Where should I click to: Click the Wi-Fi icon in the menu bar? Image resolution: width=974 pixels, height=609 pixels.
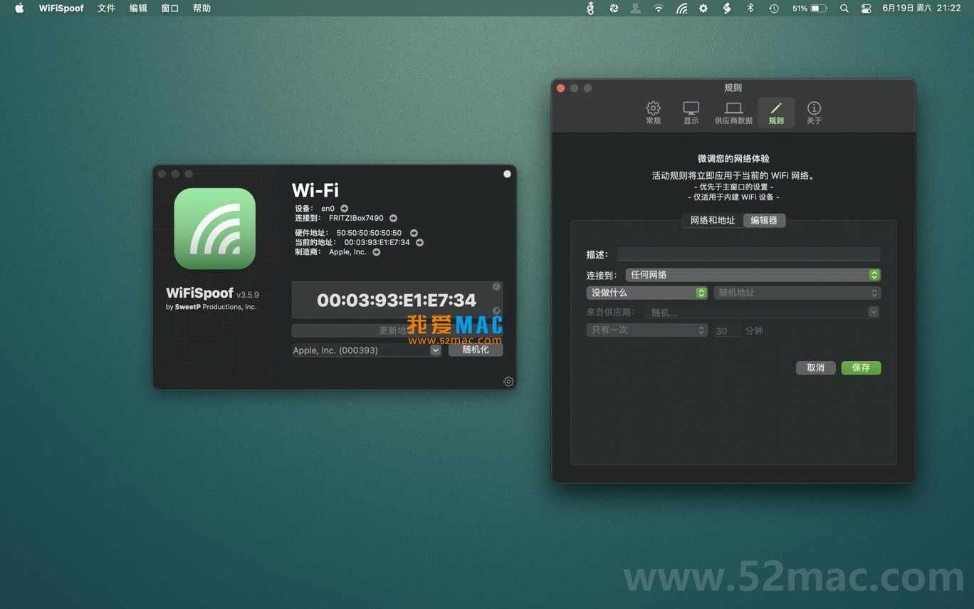click(658, 9)
